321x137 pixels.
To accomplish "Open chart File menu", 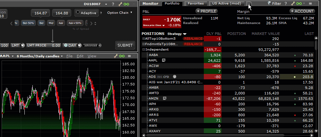I will tap(69, 56).
